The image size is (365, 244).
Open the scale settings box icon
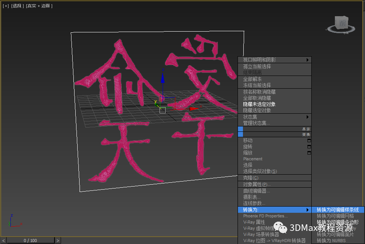coord(309,153)
